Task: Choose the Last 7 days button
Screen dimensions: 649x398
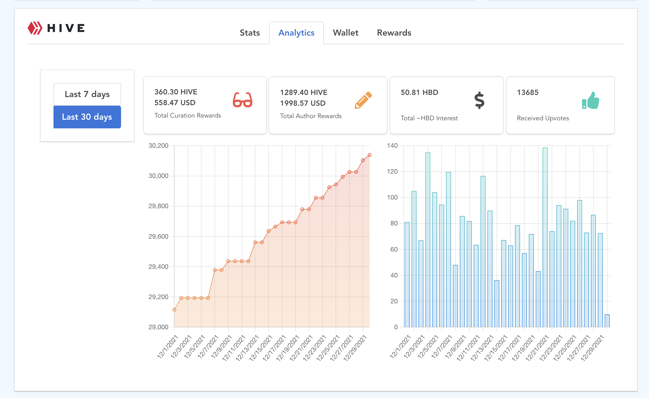Action: pos(87,94)
